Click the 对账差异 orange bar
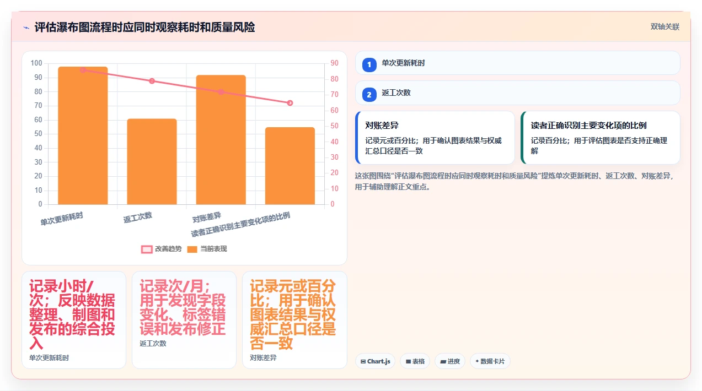Screen dimensions: 702x391 (221, 140)
